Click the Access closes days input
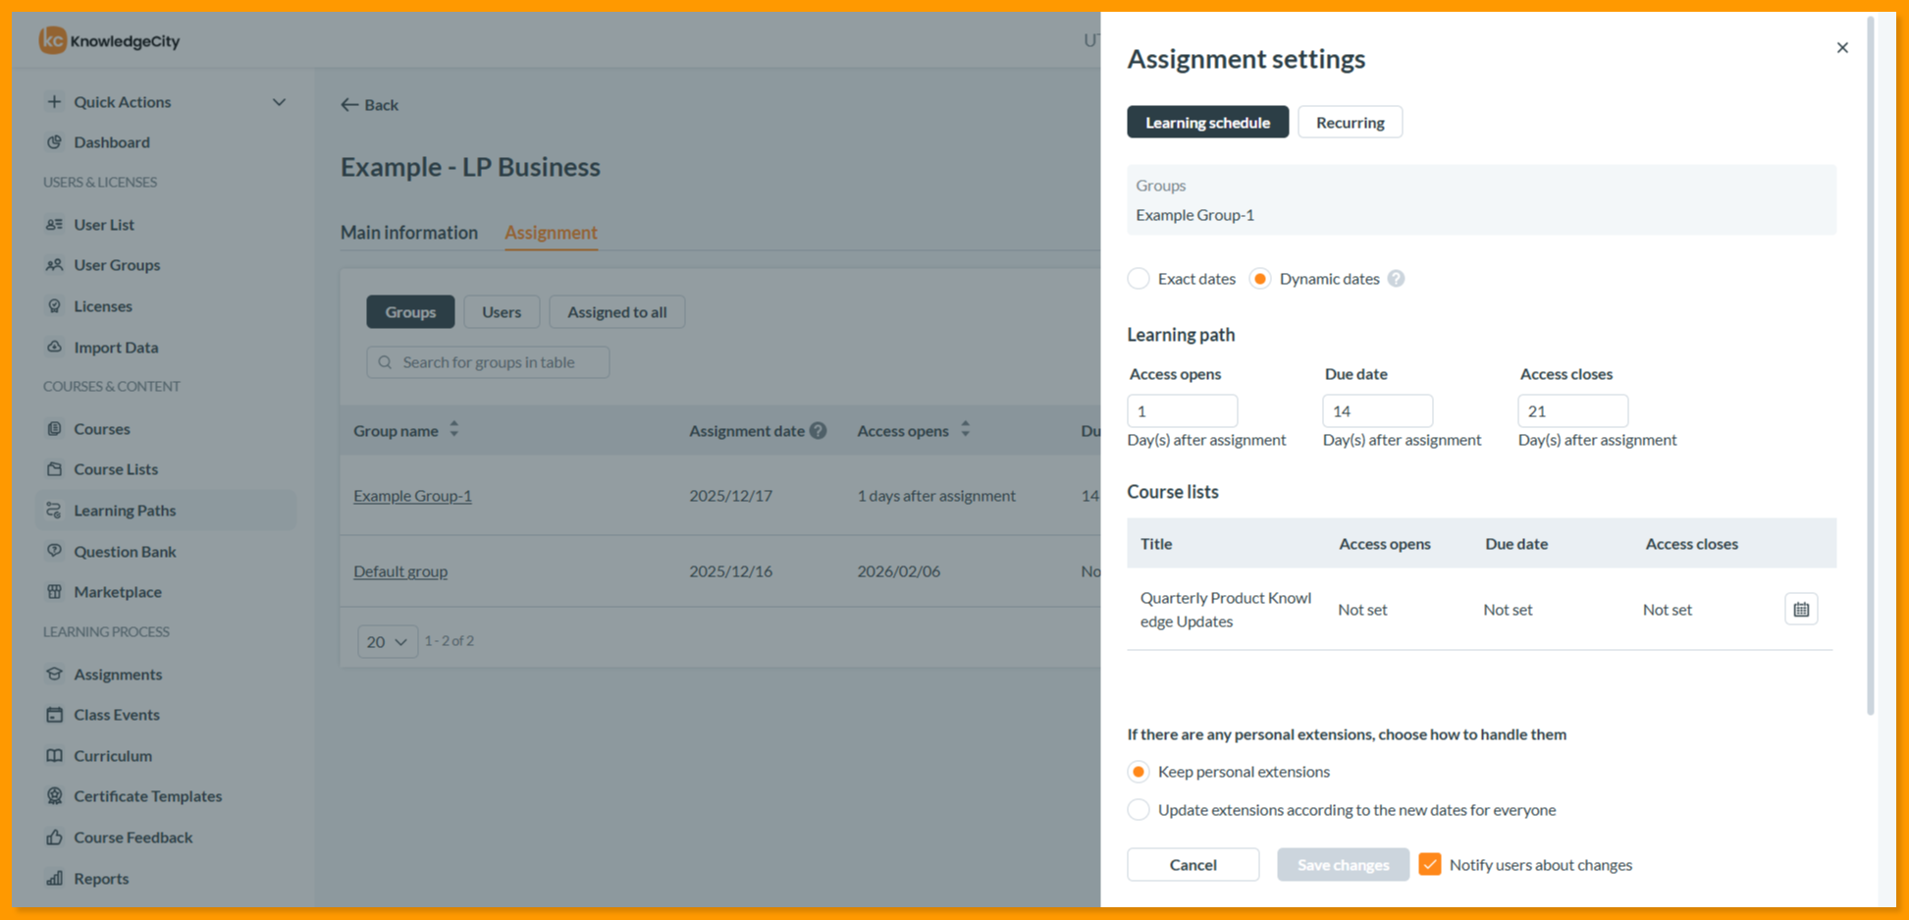The height and width of the screenshot is (920, 1909). coord(1573,411)
